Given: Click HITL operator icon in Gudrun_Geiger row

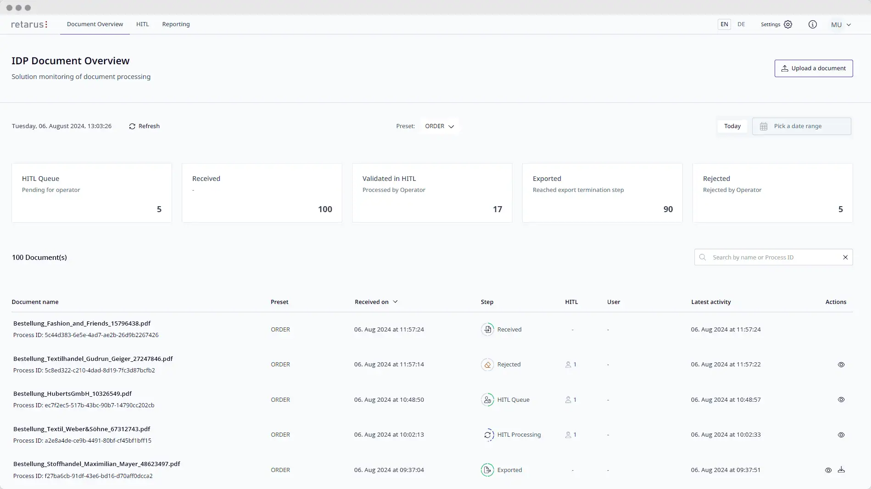Looking at the screenshot, I should tap(568, 365).
